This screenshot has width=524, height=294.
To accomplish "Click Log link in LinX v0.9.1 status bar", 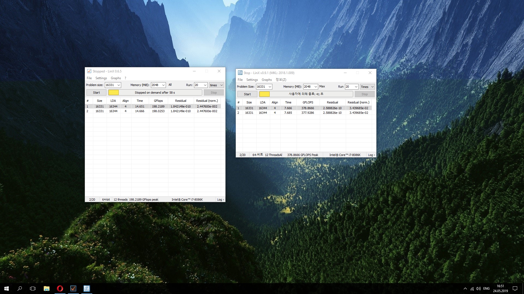I will click(x=371, y=155).
